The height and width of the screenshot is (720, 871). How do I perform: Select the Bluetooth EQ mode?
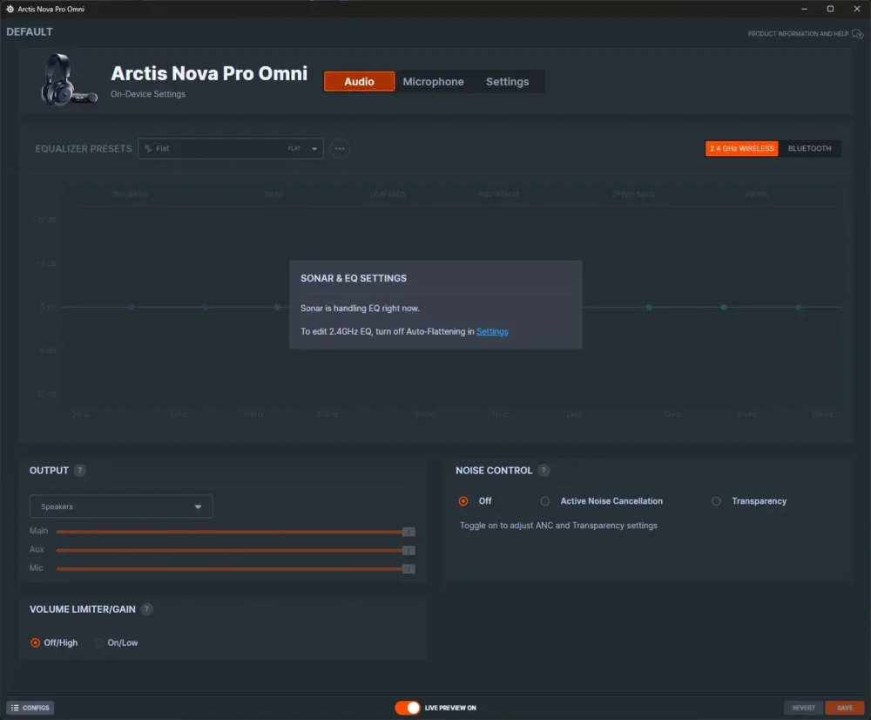(x=809, y=148)
